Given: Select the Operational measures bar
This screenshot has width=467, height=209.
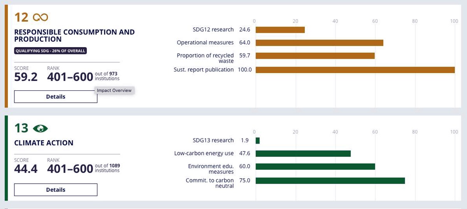Looking at the screenshot, I should [x=319, y=42].
